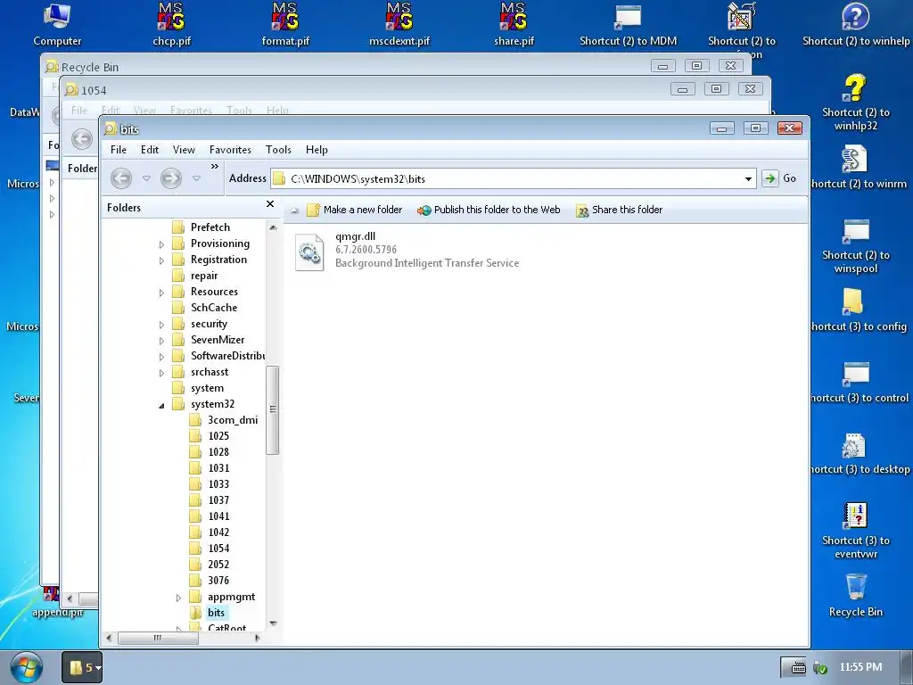Viewport: 913px width, 685px height.
Task: Click the grouped folders taskbar button
Action: coord(82,667)
